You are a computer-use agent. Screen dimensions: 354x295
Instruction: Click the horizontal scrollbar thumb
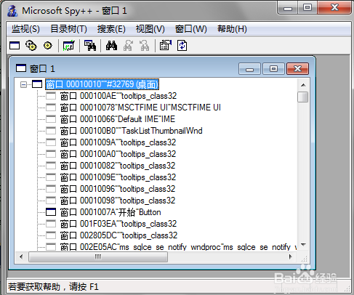click(x=98, y=256)
